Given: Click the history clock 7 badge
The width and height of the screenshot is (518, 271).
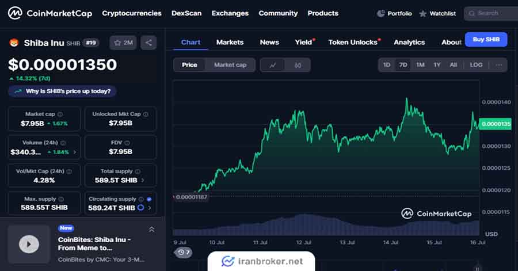Looking at the screenshot, I should click(184, 253).
